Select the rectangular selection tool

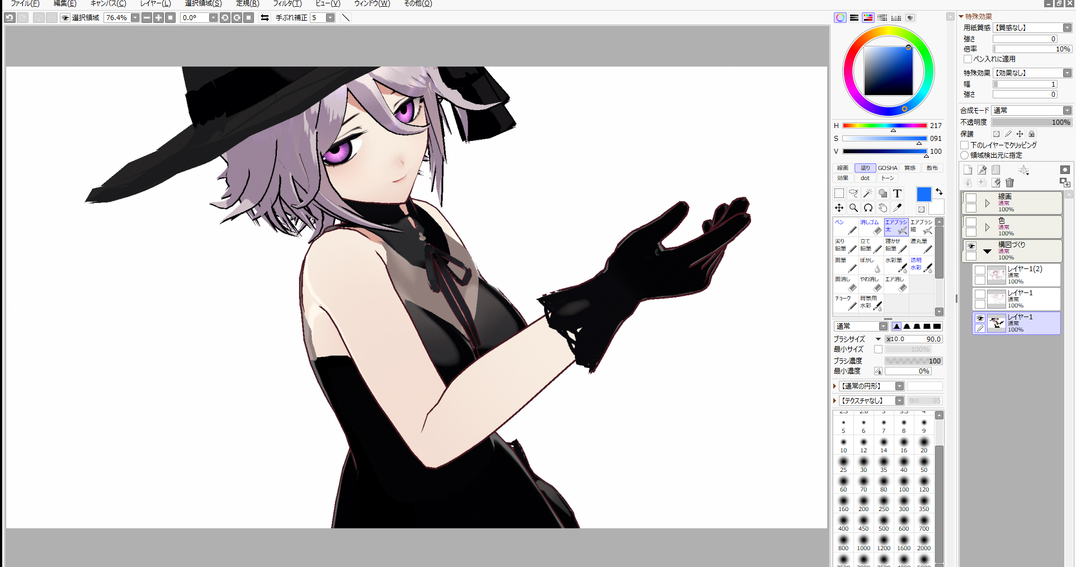(839, 193)
